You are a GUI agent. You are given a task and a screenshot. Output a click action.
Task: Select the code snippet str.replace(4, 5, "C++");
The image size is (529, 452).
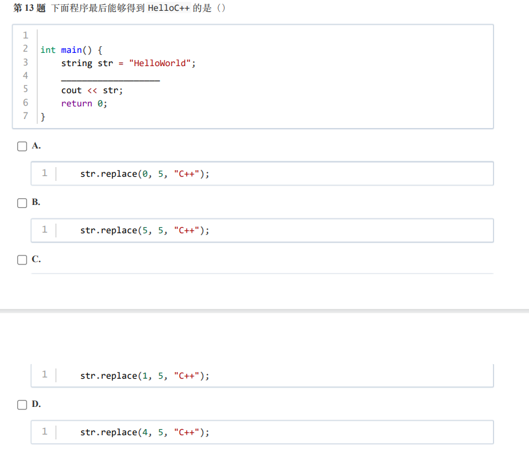pos(144,432)
